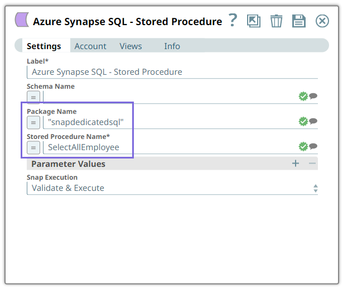
Task: Close the Stored Procedure dialog
Action: [x=322, y=21]
